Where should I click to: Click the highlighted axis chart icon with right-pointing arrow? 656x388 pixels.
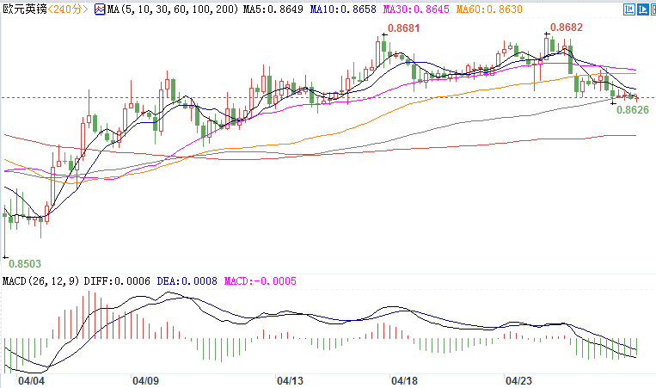point(643,9)
